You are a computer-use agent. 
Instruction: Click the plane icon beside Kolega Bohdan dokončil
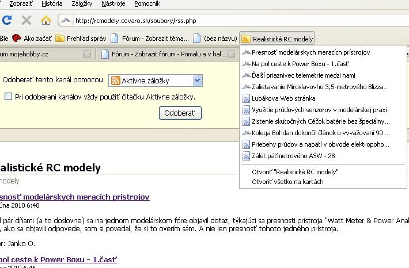pyautogui.click(x=246, y=133)
